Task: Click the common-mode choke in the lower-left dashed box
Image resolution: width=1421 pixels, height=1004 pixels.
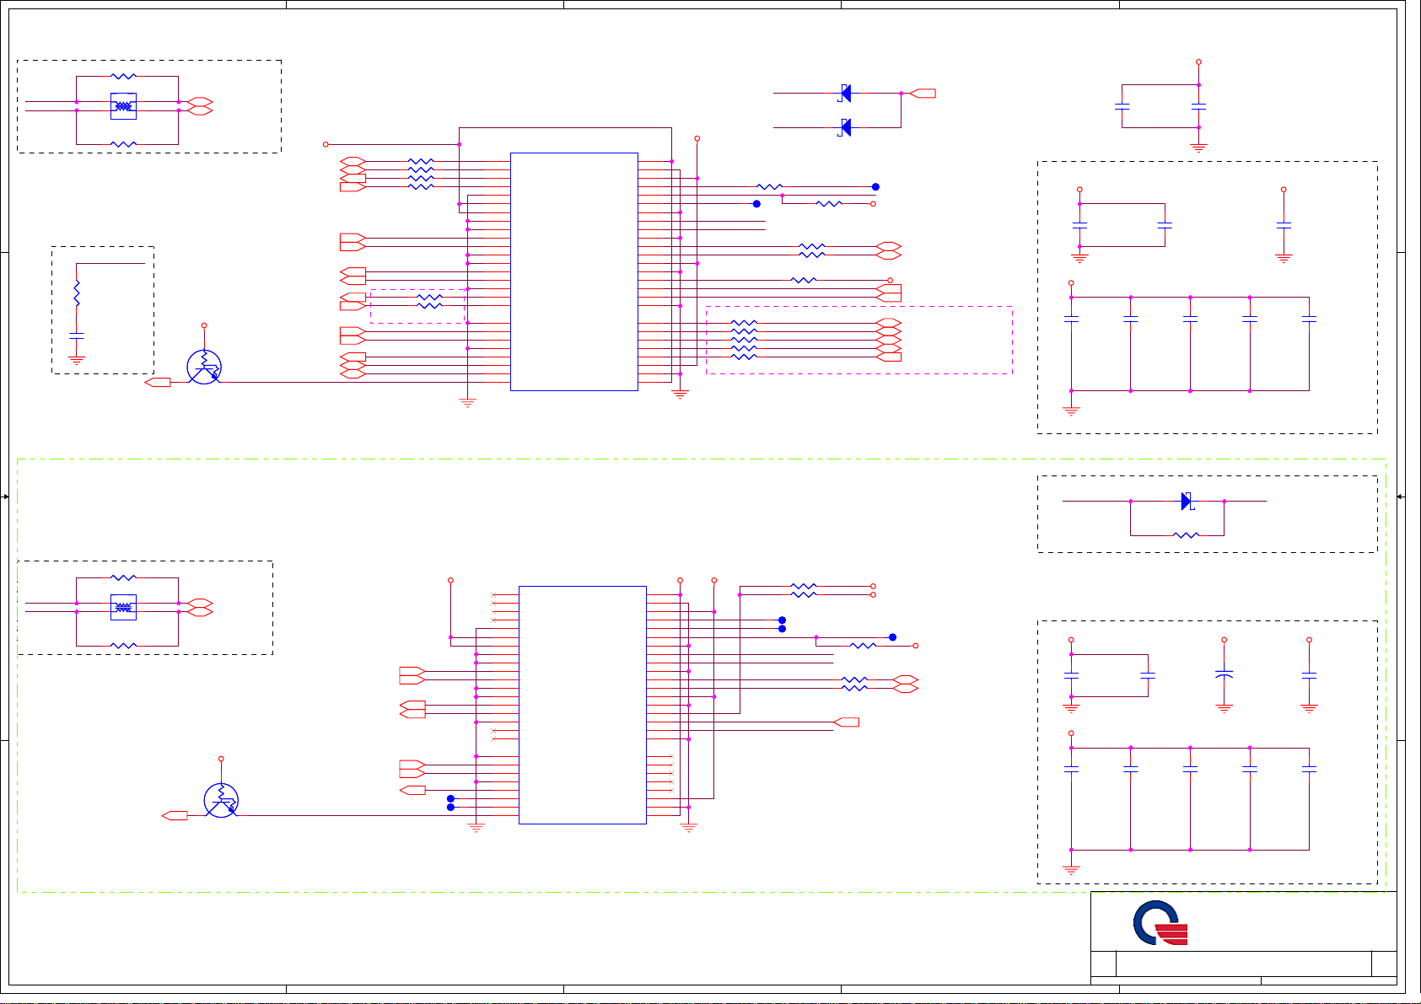Action: click(x=123, y=607)
